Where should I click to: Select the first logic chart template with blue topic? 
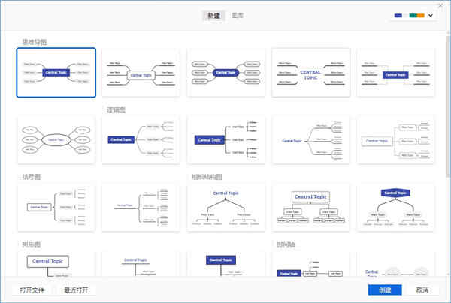coord(141,140)
